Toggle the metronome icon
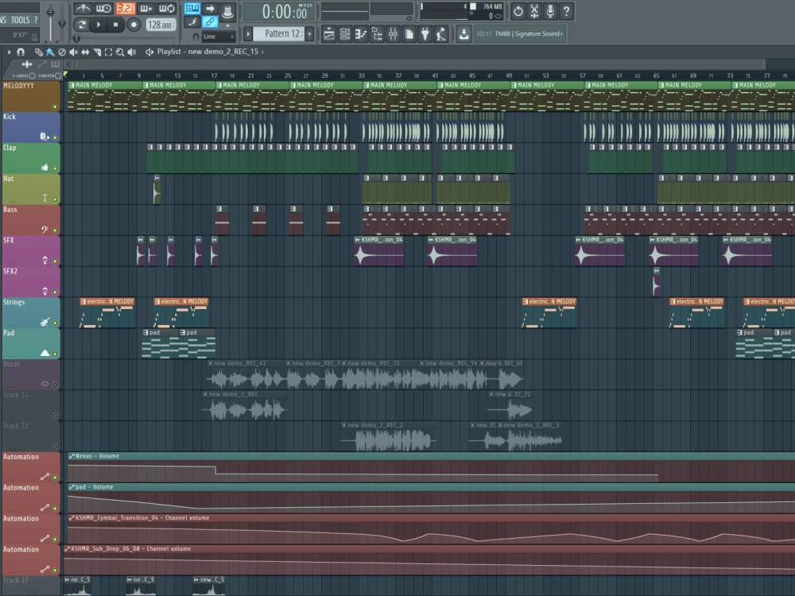795x596 pixels. pos(83,9)
